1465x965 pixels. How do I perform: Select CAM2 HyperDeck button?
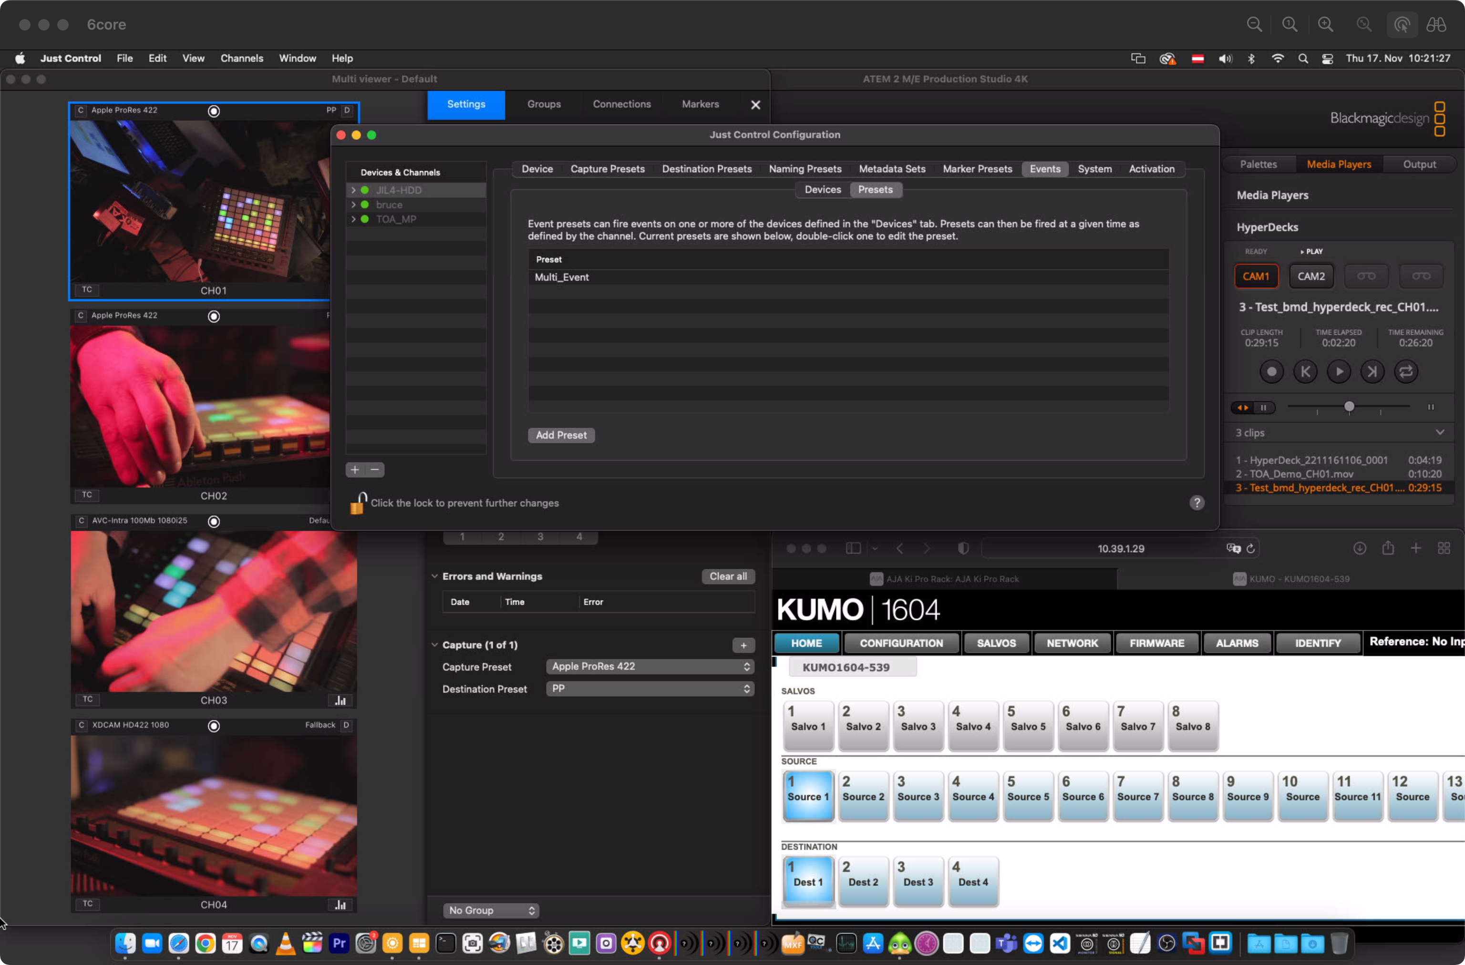point(1311,277)
